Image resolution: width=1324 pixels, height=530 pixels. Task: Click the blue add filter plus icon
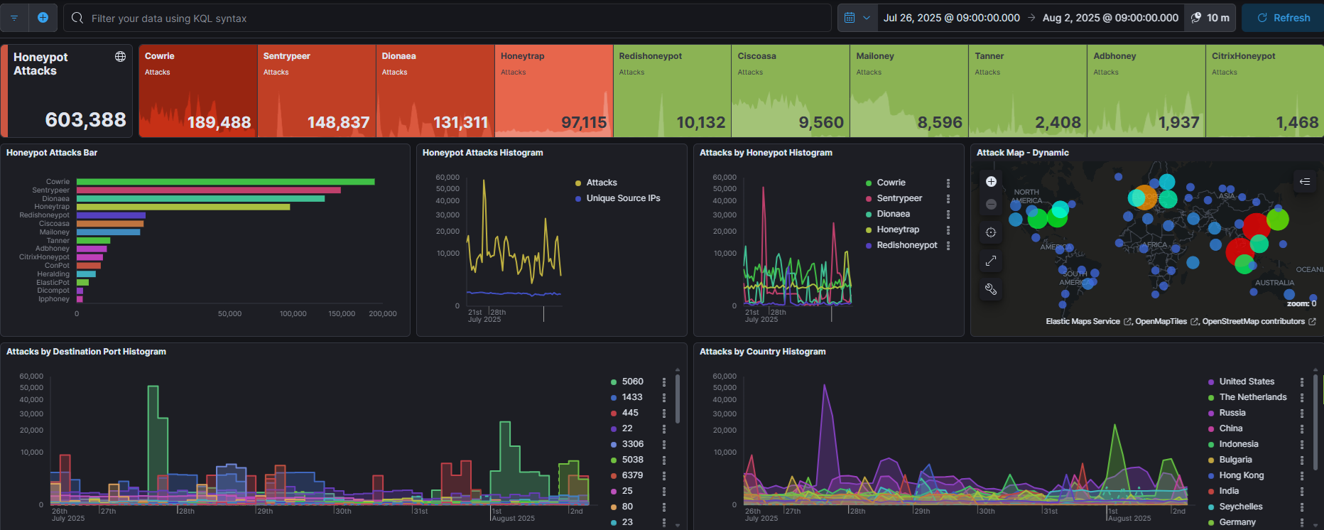point(43,18)
